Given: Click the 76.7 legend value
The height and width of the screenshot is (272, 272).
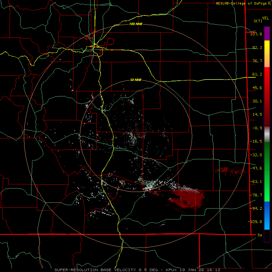Looking at the screenshot, I should 257,61.
